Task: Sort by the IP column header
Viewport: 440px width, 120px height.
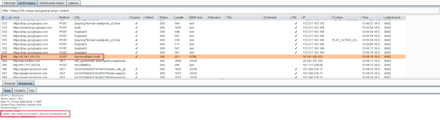Action: click(x=316, y=18)
